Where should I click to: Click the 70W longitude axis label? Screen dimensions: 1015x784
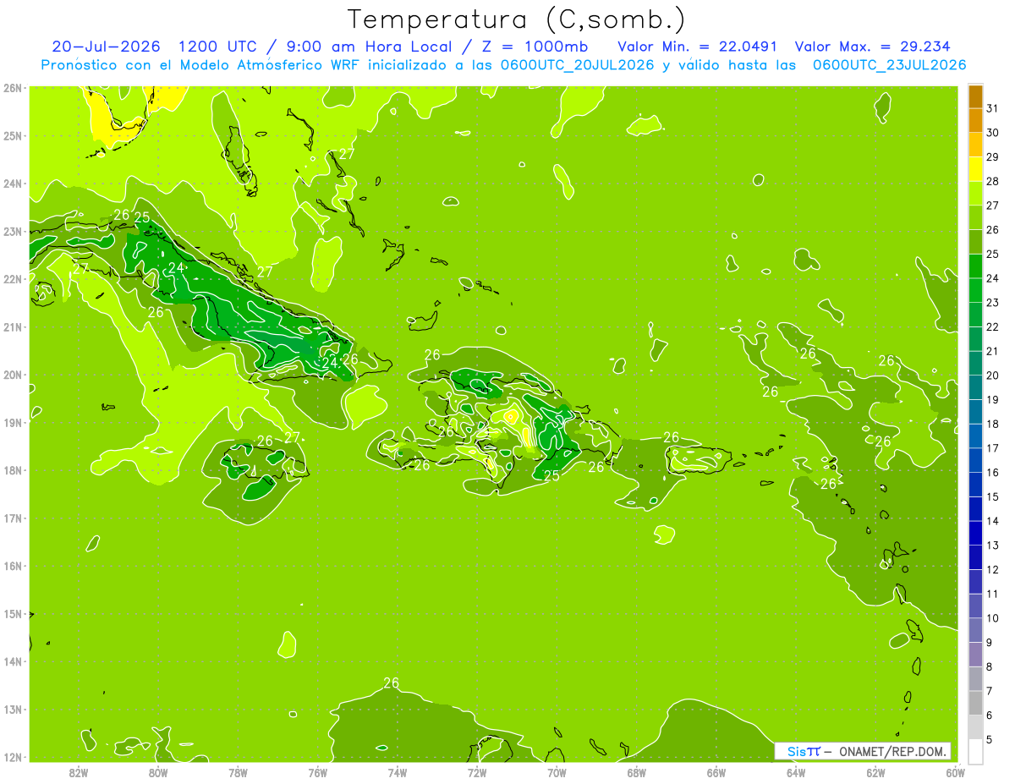coord(557,772)
